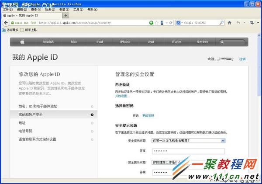The width and height of the screenshot is (262, 184).
Task: Click the Google search input field
Action: (x=200, y=23)
